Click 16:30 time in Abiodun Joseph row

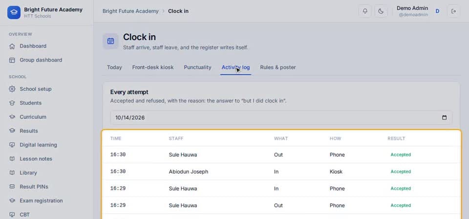click(118, 172)
